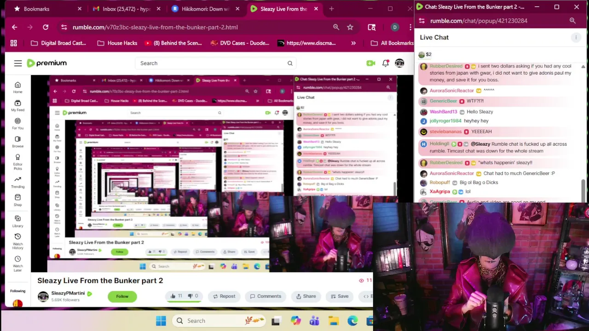The width and height of the screenshot is (589, 331).
Task: Open Browse in sidebar
Action: tap(17, 142)
